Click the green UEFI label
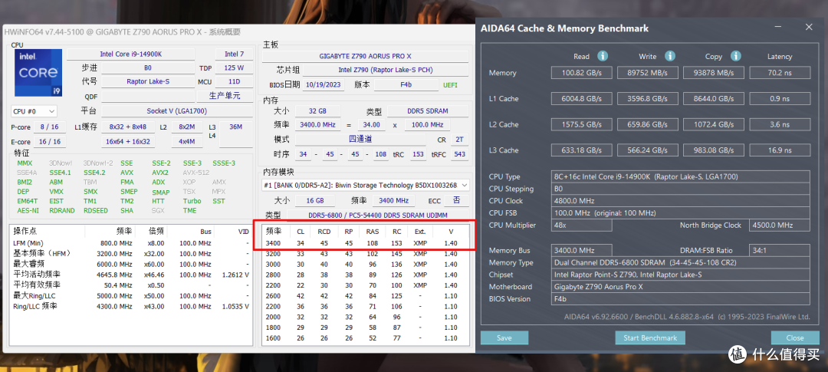This screenshot has height=372, width=828. [x=451, y=85]
